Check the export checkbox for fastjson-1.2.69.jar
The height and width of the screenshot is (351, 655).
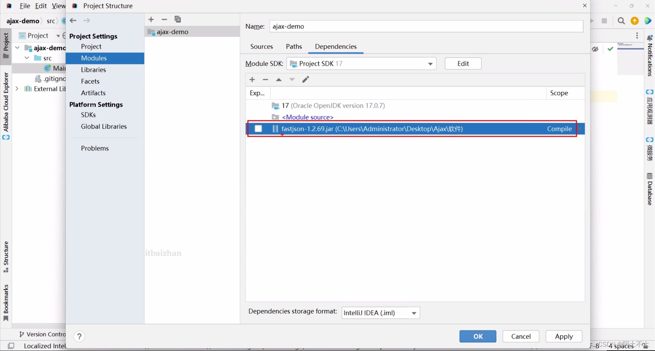[258, 129]
